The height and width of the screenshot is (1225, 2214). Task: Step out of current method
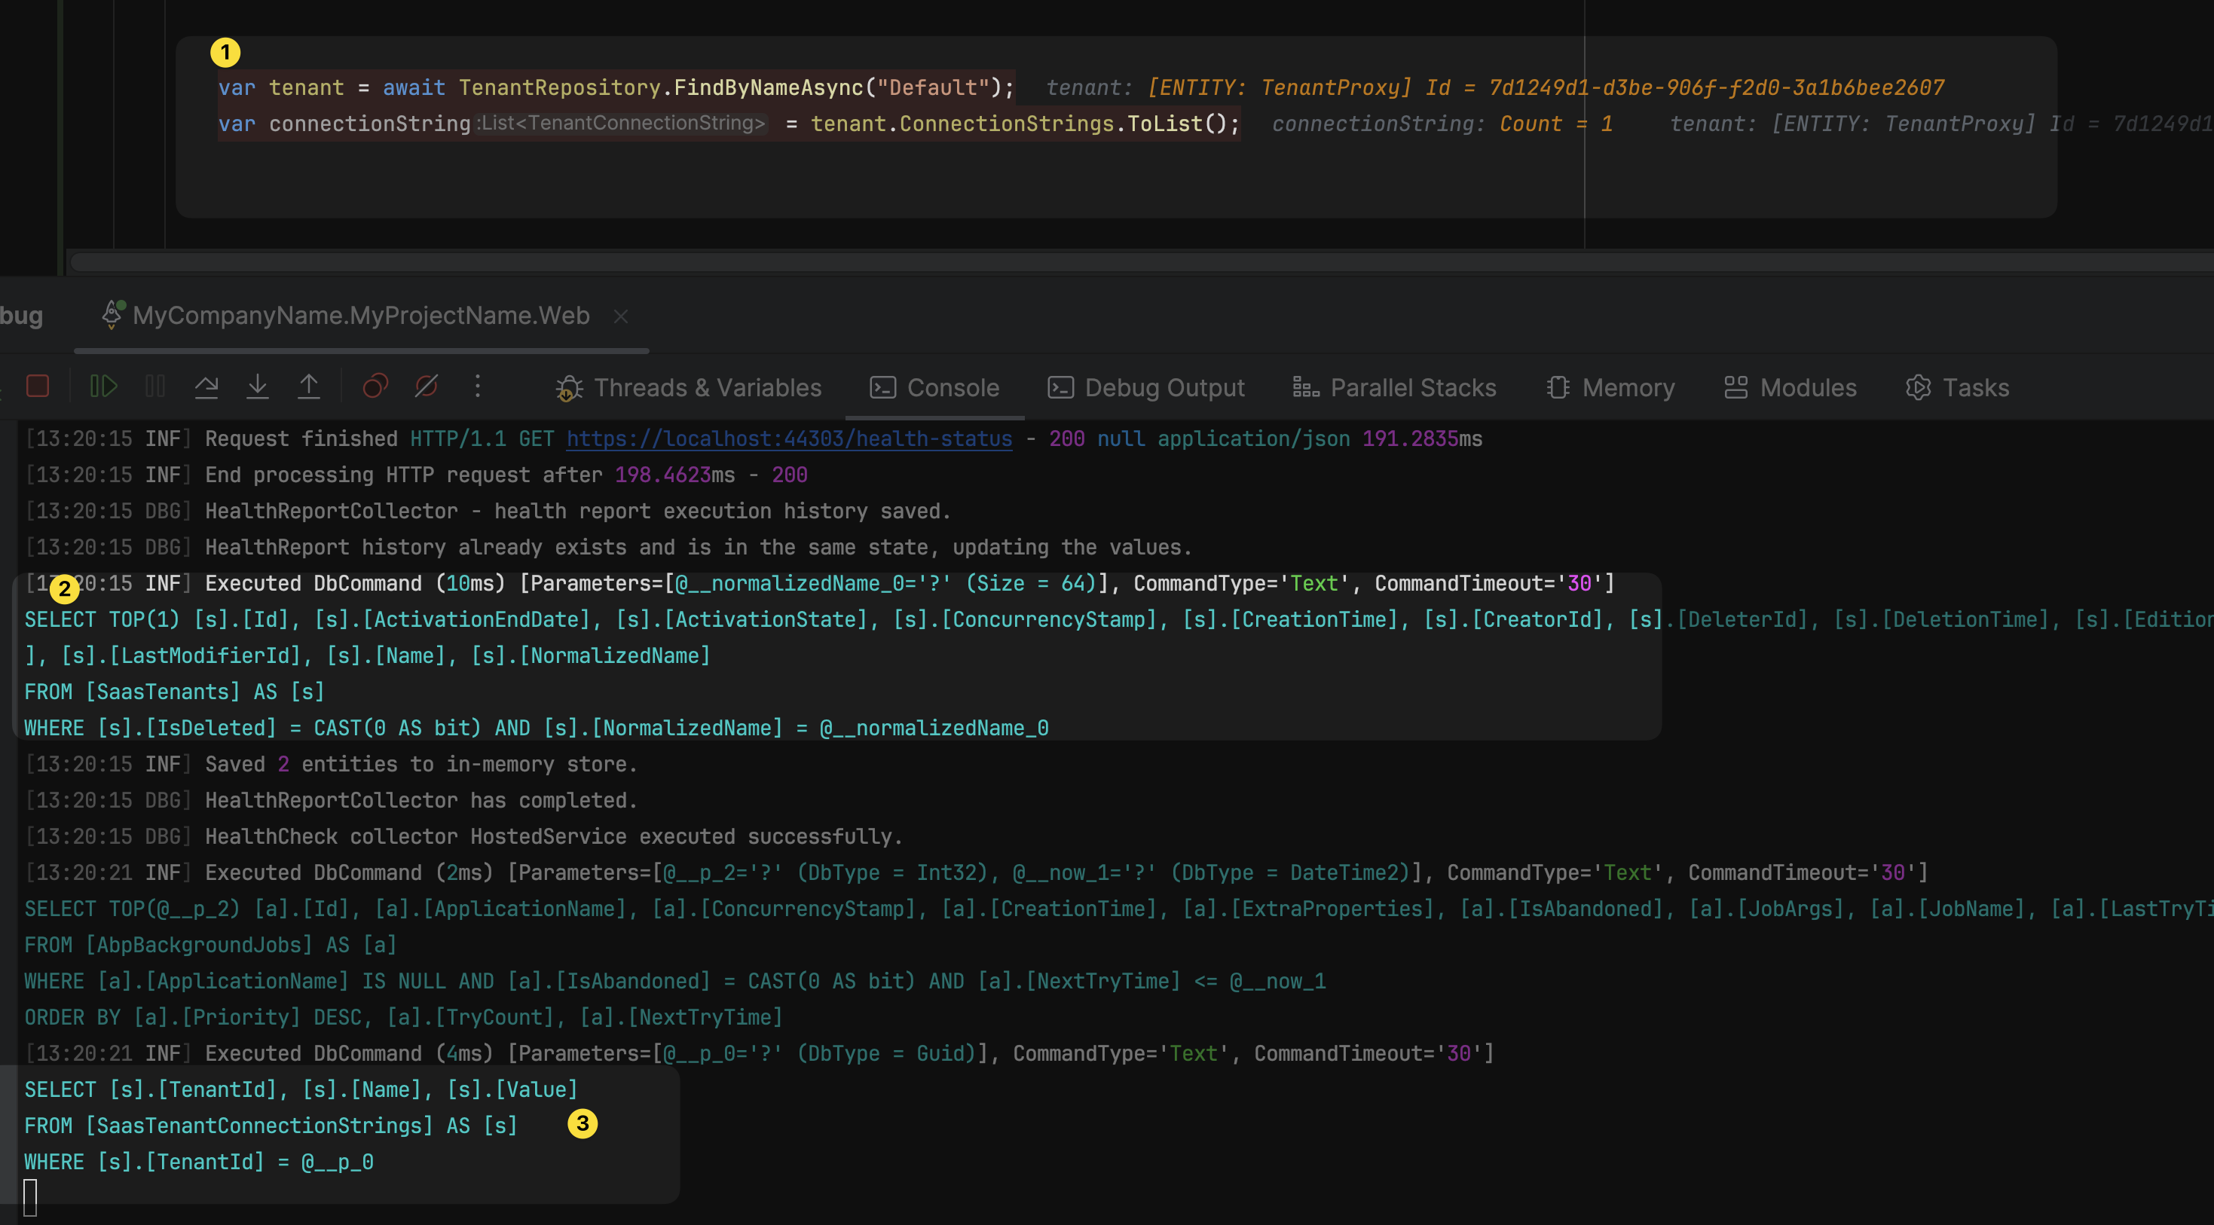(x=308, y=386)
